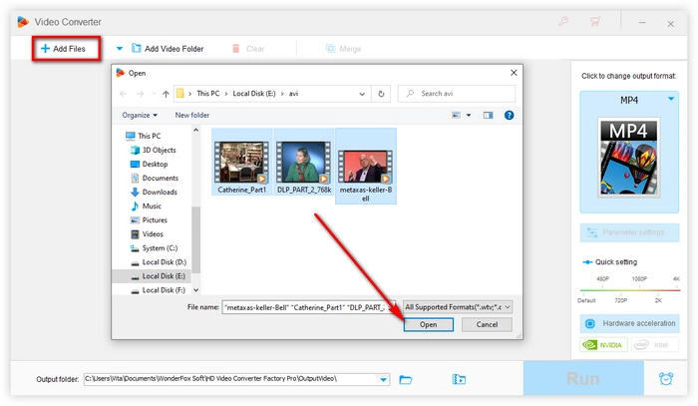Open the All Supported Formats file type dropdown
The image size is (698, 406).
(458, 307)
